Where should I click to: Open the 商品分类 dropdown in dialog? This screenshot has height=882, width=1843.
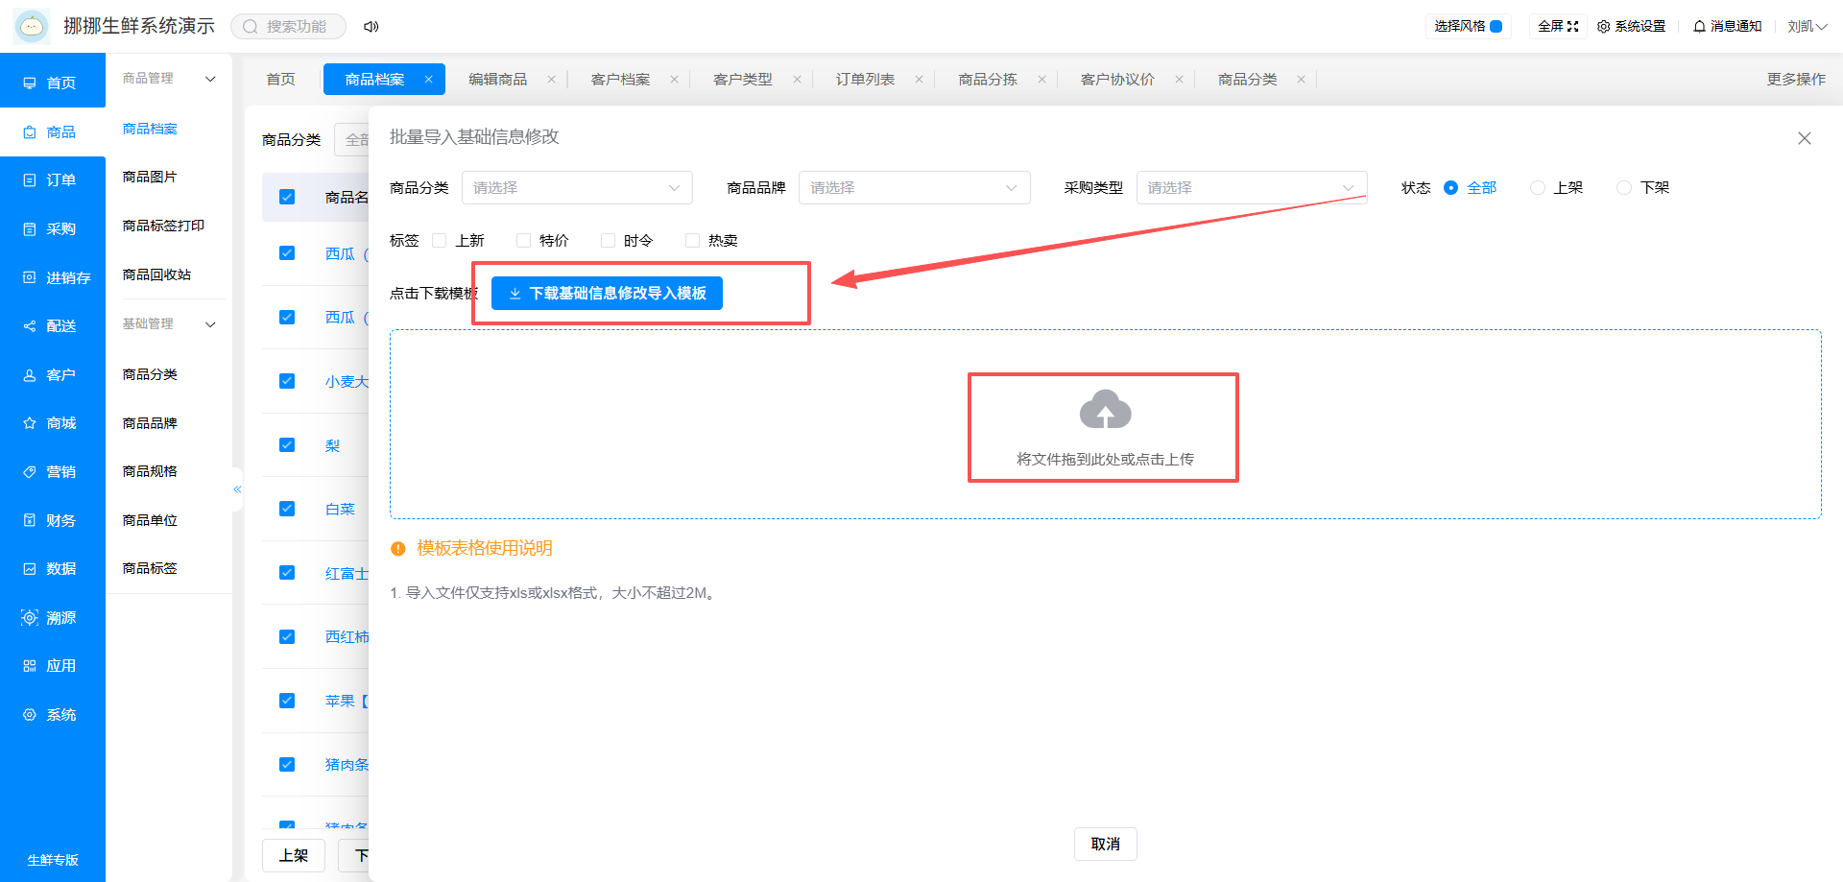577,188
